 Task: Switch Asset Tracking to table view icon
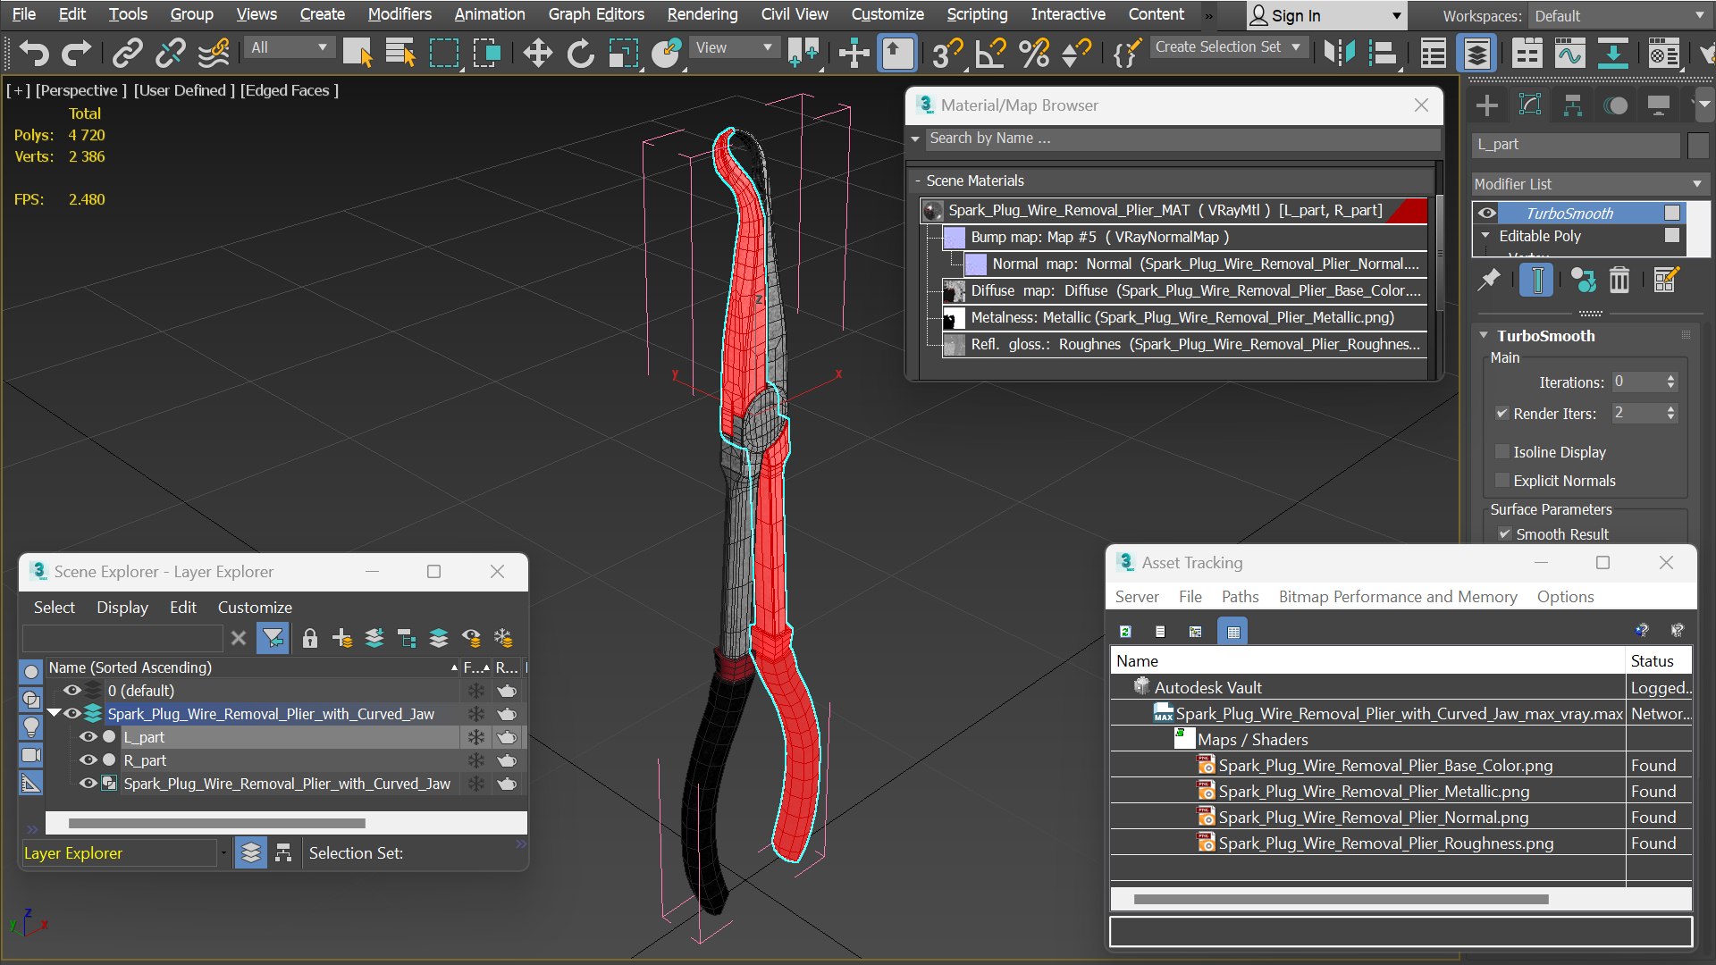click(x=1233, y=632)
